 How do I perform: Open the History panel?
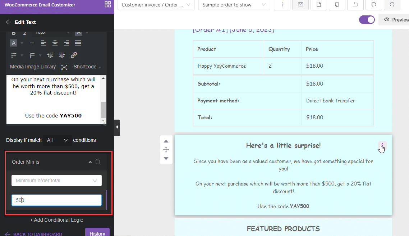(x=97, y=233)
